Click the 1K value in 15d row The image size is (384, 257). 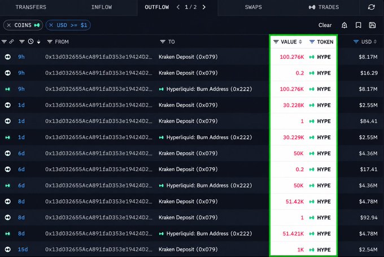[x=300, y=250]
